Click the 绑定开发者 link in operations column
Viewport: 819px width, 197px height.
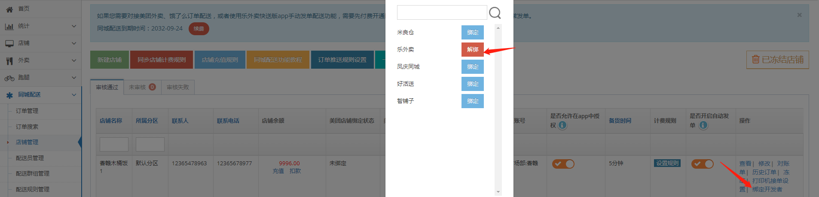(767, 189)
